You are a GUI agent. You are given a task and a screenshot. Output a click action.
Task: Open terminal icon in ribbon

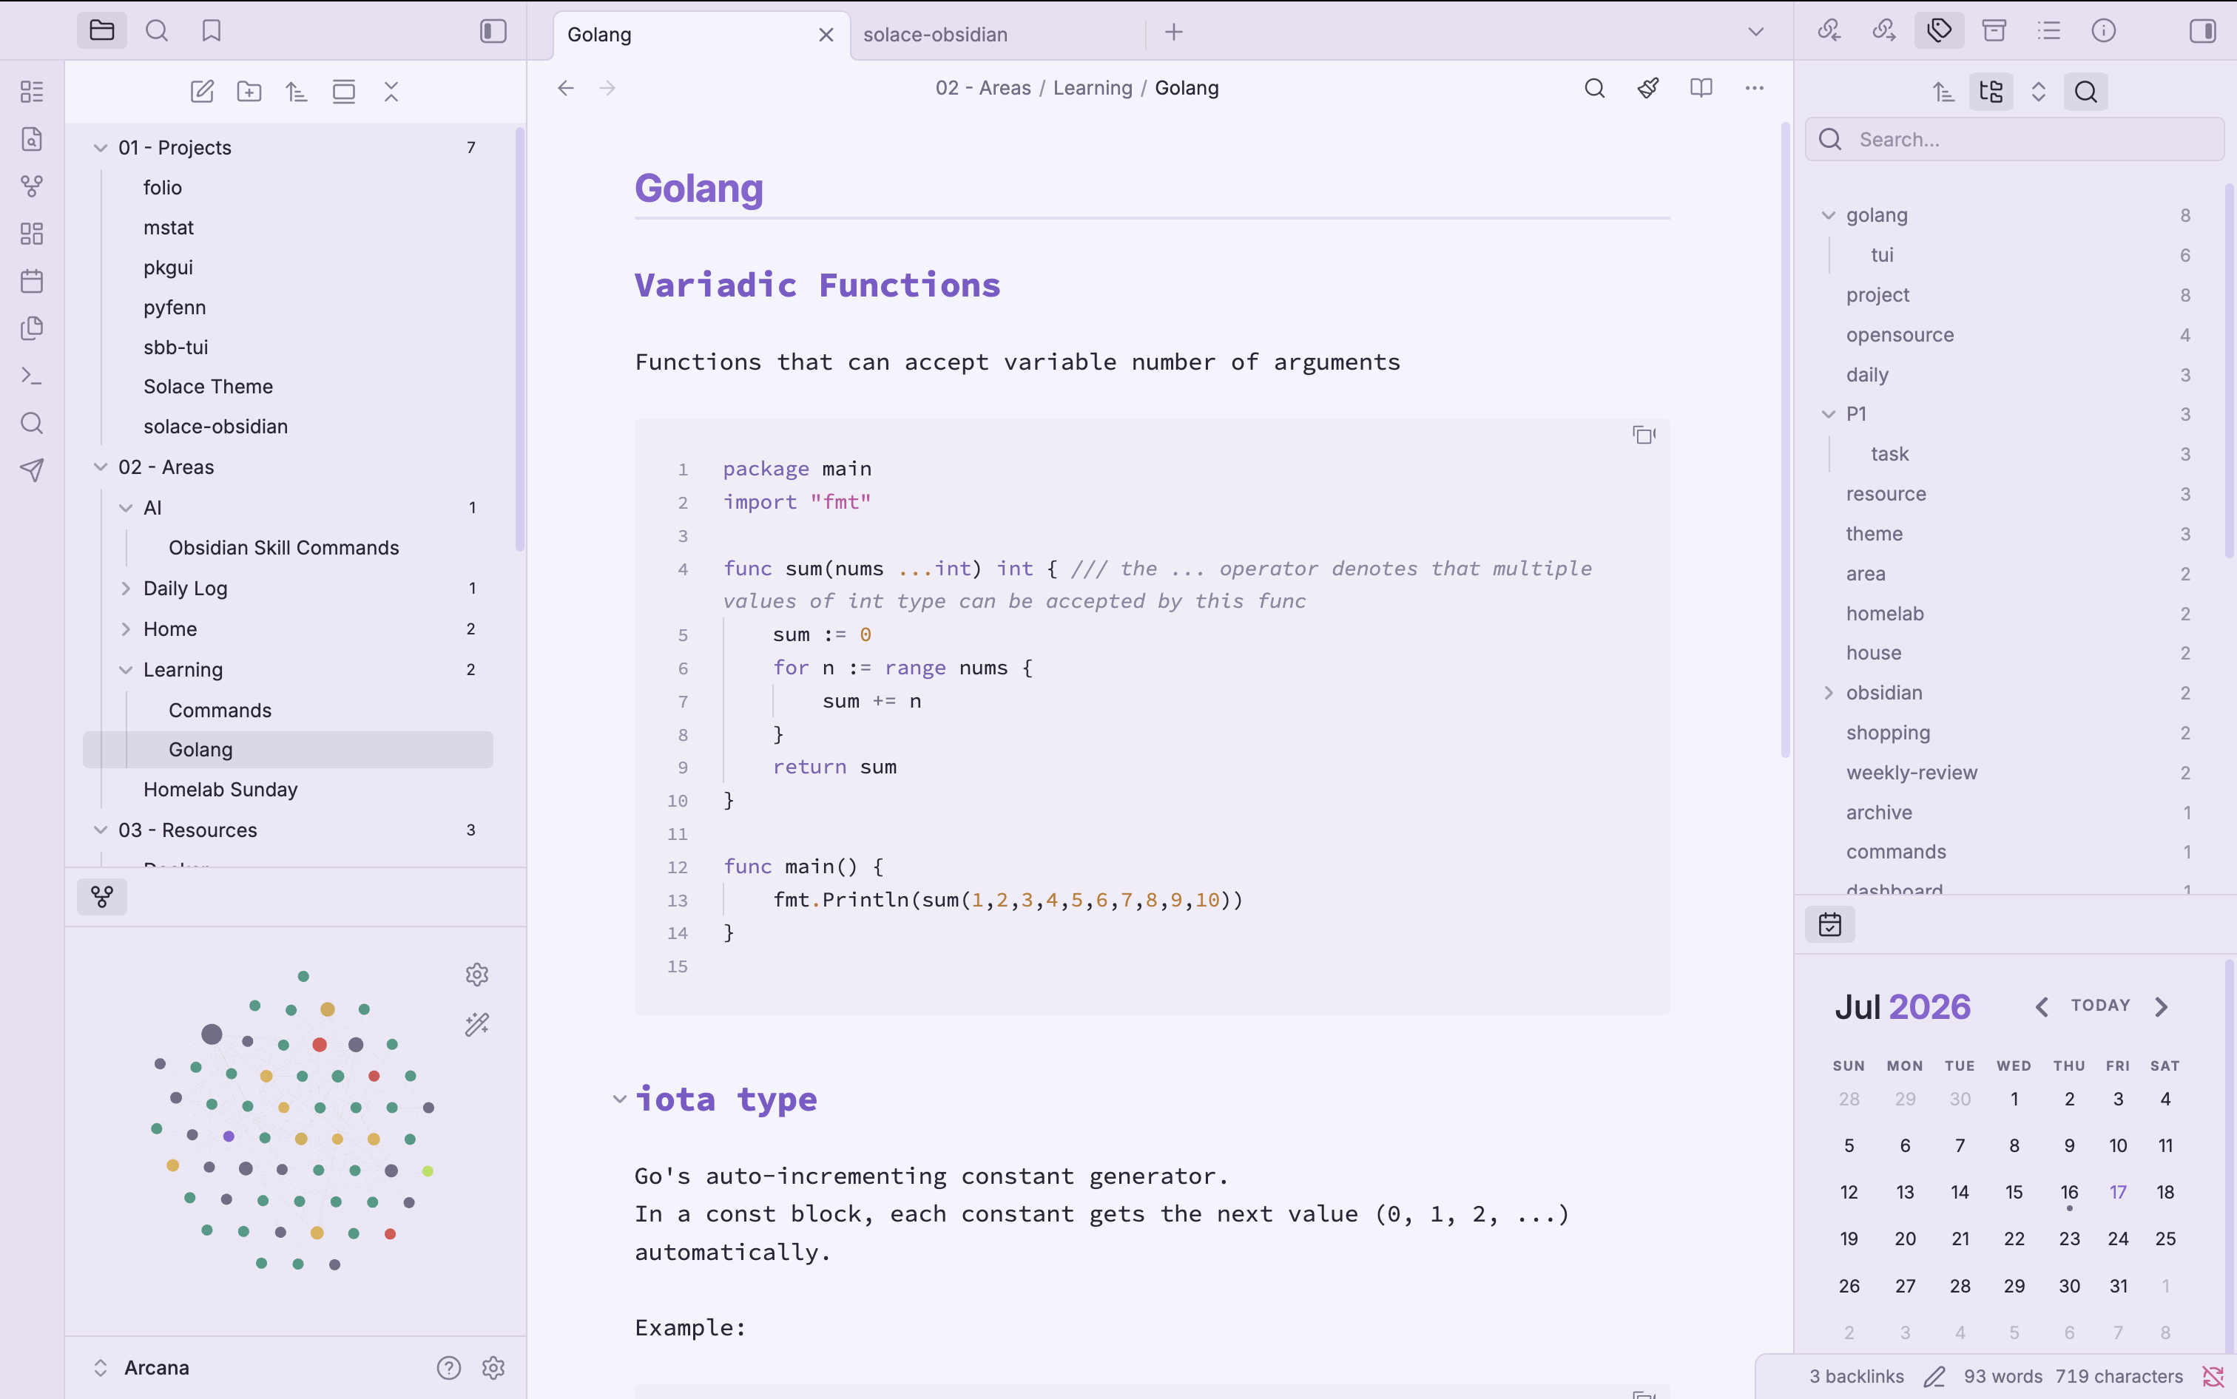[32, 376]
